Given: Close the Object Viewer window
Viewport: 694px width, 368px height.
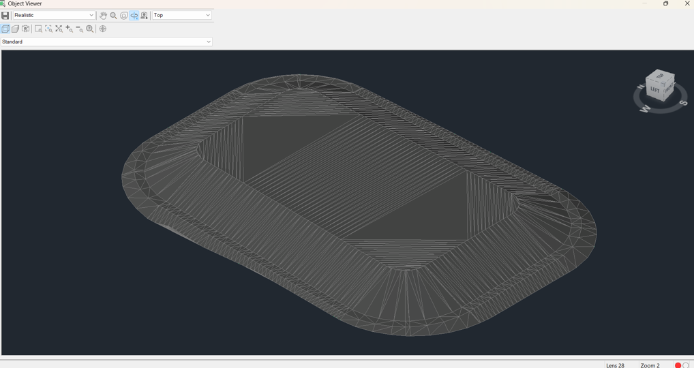Looking at the screenshot, I should pyautogui.click(x=687, y=3).
